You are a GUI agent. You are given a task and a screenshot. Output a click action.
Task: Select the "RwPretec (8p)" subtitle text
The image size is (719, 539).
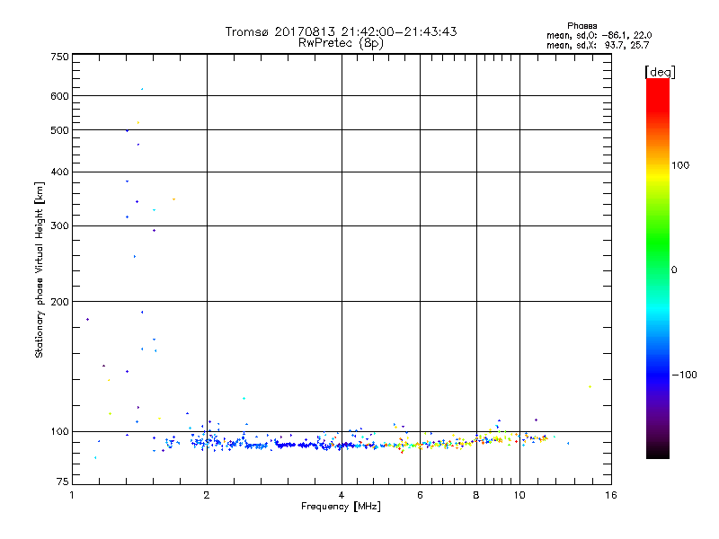tap(341, 43)
